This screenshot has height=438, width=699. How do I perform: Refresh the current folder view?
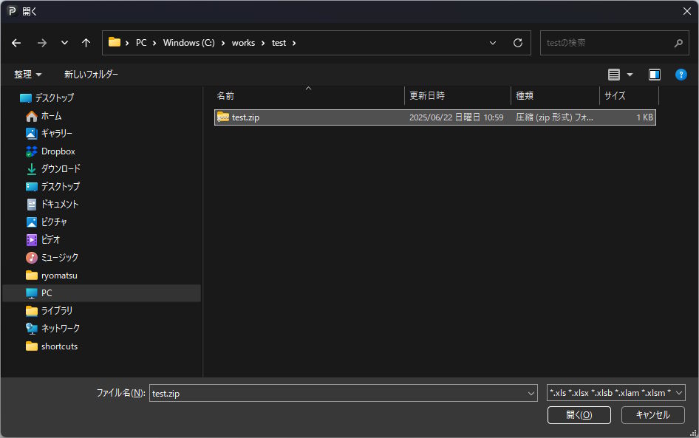pyautogui.click(x=517, y=43)
